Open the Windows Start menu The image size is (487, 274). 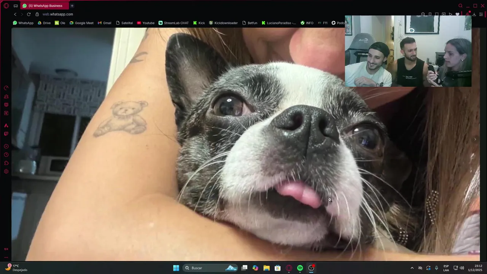tap(176, 268)
